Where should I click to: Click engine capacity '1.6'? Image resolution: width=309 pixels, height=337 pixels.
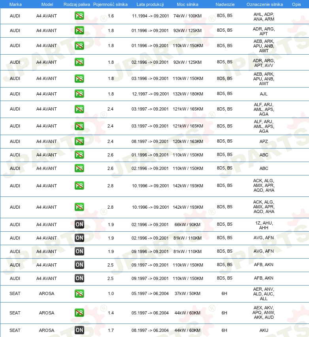click(x=111, y=16)
